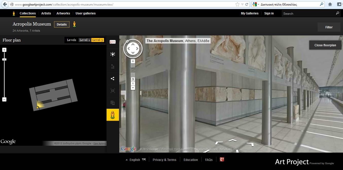
Task: Open the browser home page icon
Action: [x=330, y=4]
